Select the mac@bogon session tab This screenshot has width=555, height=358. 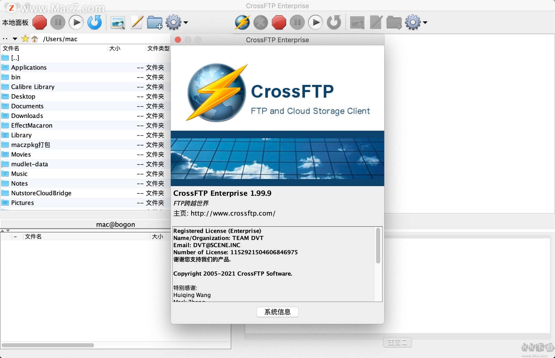click(x=115, y=224)
